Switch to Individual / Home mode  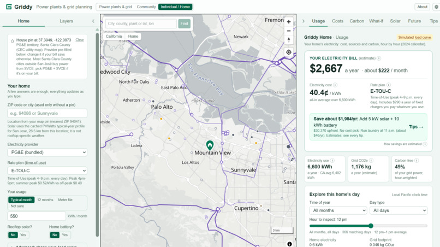click(x=175, y=7)
